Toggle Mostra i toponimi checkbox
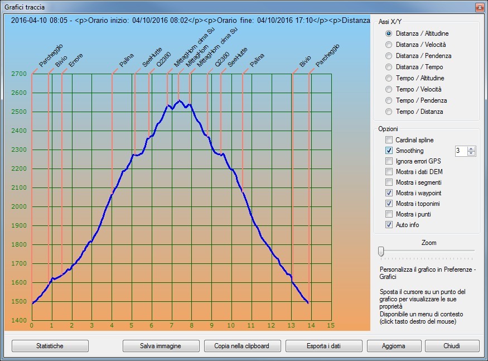This screenshot has height=361, width=488. (389, 204)
